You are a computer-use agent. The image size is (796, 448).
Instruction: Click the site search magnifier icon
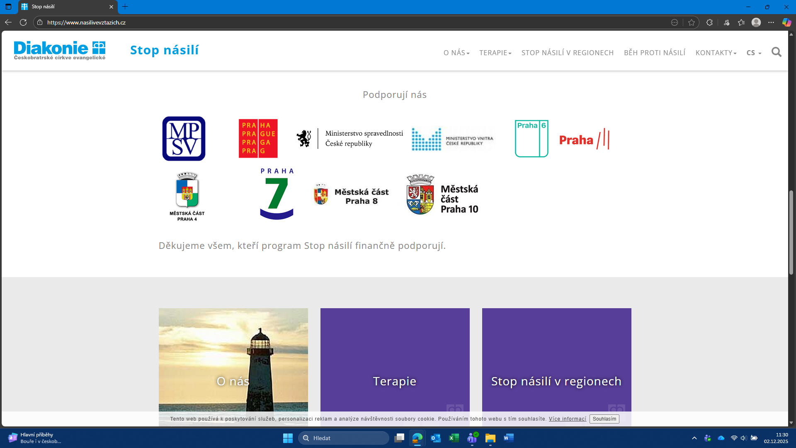coord(776,52)
